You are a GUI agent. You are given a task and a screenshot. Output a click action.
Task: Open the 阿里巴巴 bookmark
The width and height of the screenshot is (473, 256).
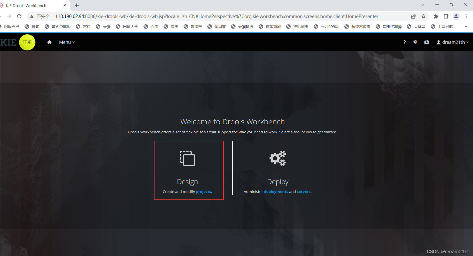tap(10, 27)
